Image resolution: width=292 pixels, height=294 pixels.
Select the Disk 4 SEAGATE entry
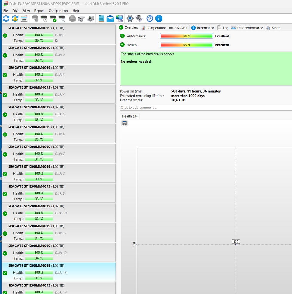tap(59, 94)
